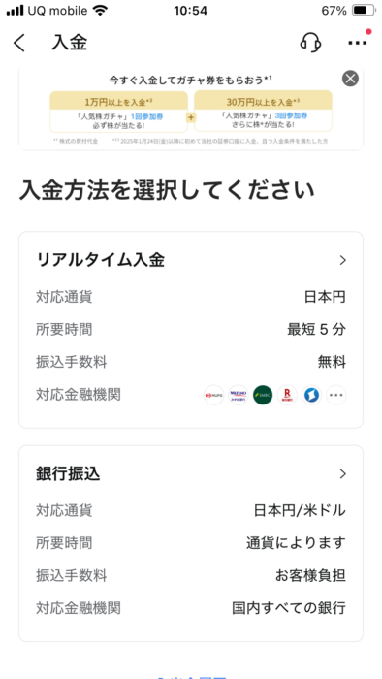
Task: Expand 銀行振込 using its chevron
Action: click(343, 474)
